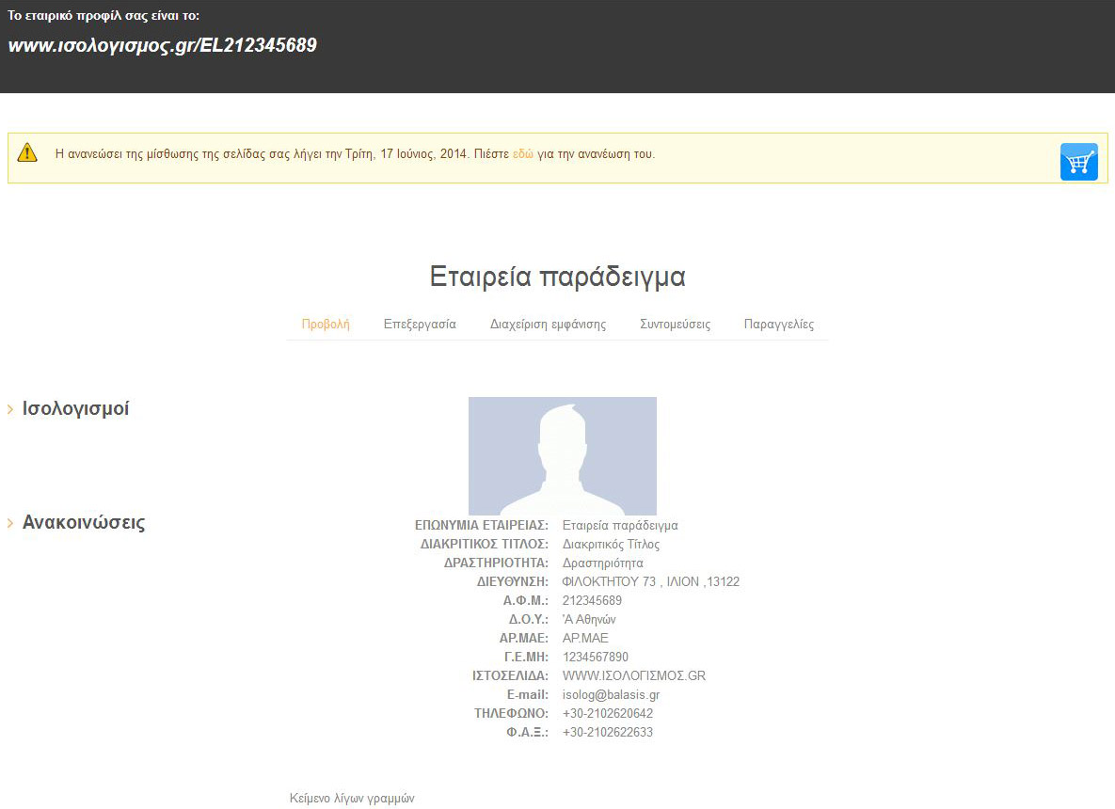Switch to the Προβολή tab
This screenshot has width=1115, height=809.
(326, 325)
